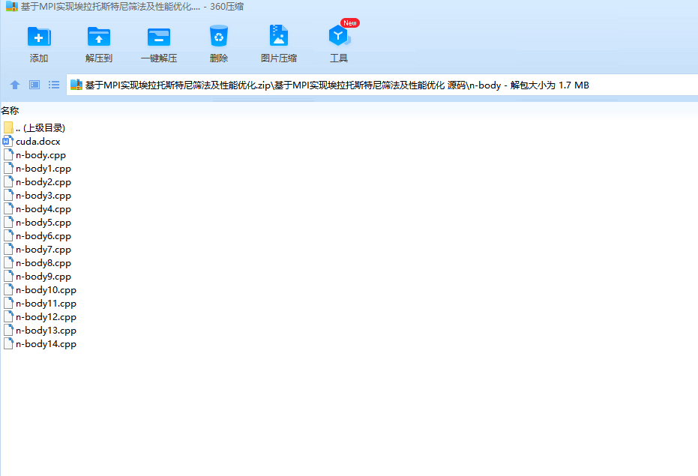Image resolution: width=698 pixels, height=476 pixels.
Task: Click the file icon beside n-body7.cpp
Action: 8,250
